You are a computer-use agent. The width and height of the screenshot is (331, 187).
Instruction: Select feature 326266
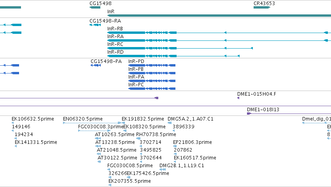[117, 174]
